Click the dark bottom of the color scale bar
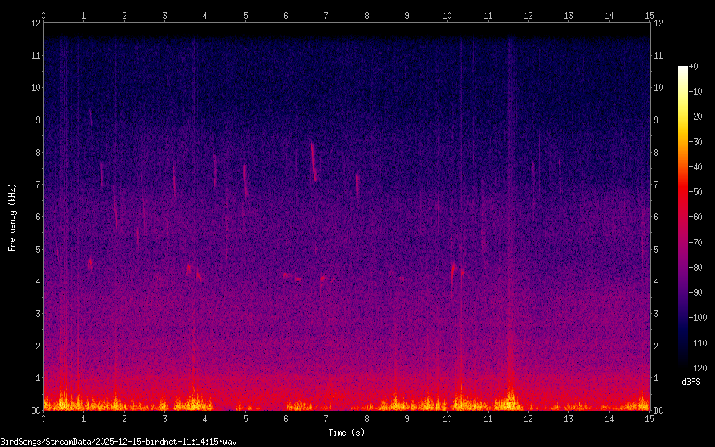Screen dimensions: 715x447 click(x=683, y=365)
